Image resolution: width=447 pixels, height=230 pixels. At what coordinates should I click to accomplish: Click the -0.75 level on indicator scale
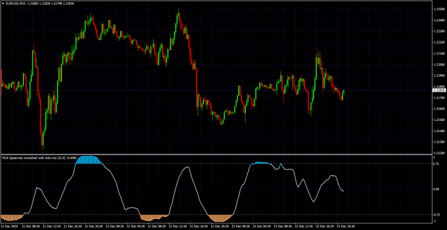[x=436, y=214]
